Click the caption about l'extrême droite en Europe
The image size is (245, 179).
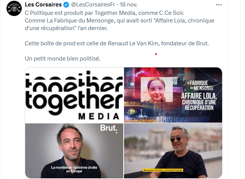pos(74,169)
